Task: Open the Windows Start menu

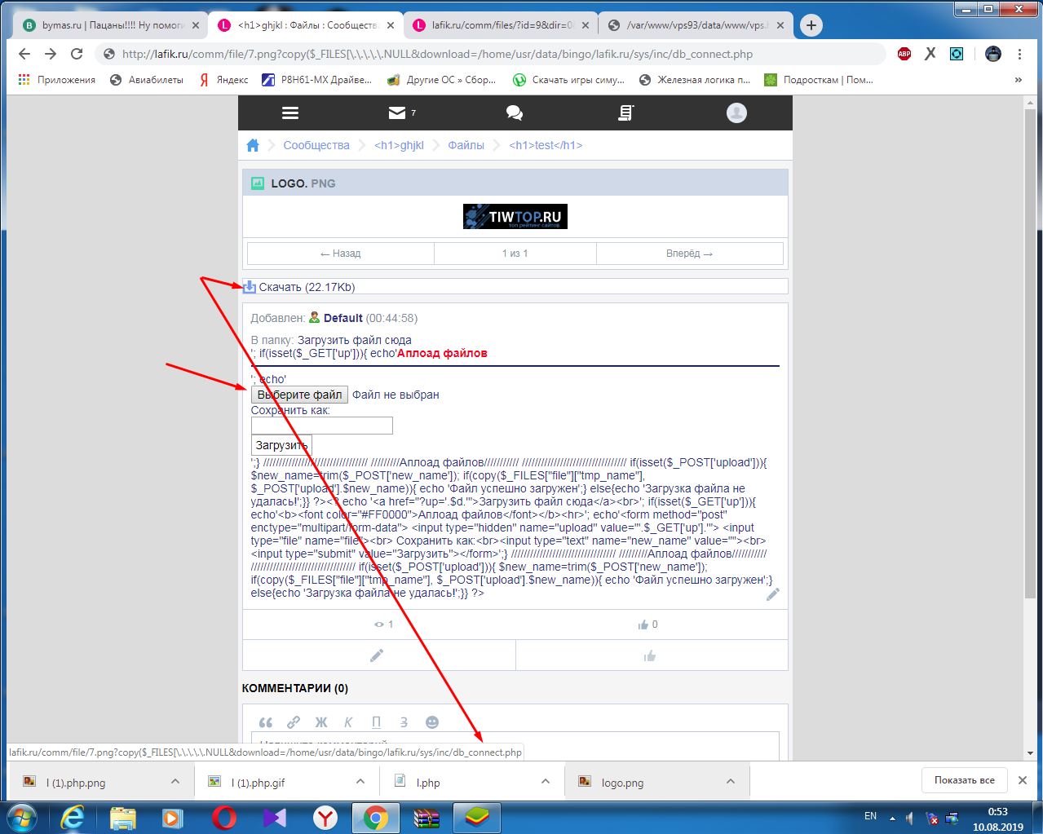Action: point(22,817)
